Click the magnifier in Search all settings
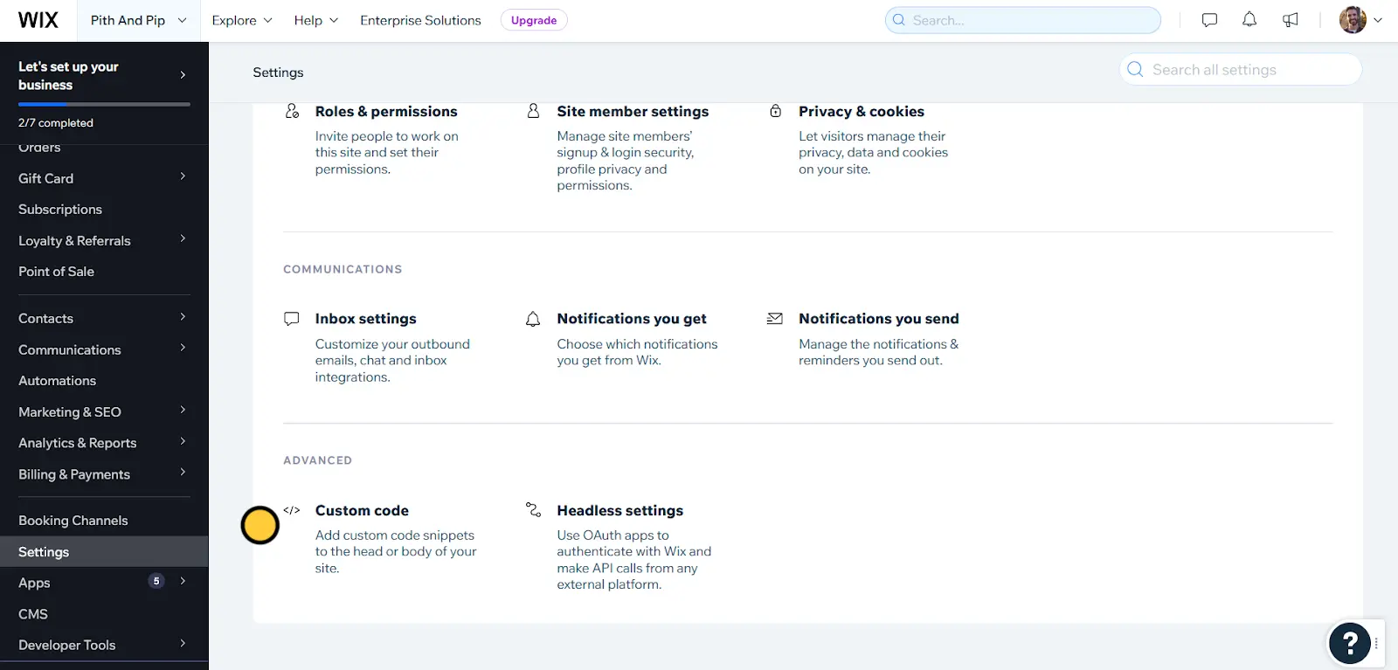1398x670 pixels. coord(1135,70)
